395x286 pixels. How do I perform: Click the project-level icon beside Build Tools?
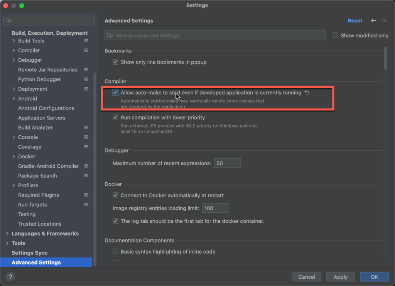[x=86, y=41]
